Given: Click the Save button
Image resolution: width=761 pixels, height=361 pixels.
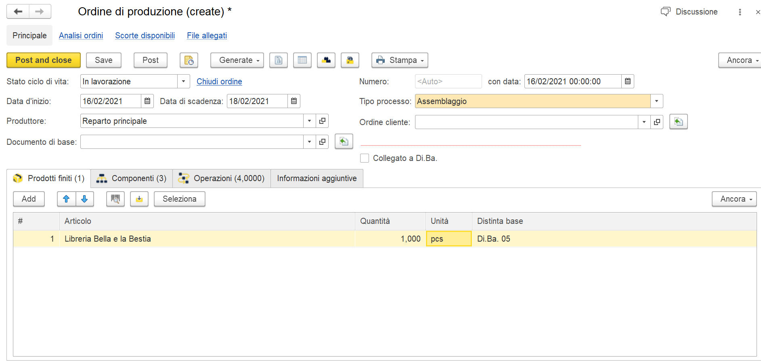Looking at the screenshot, I should pyautogui.click(x=104, y=60).
